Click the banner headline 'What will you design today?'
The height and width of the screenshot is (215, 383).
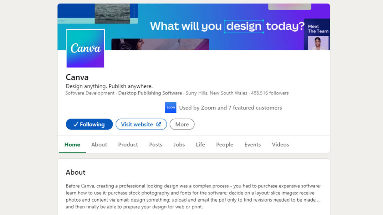[227, 26]
